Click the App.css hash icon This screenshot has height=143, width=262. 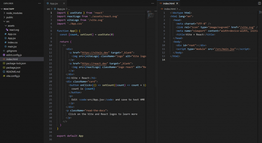pos(6,34)
